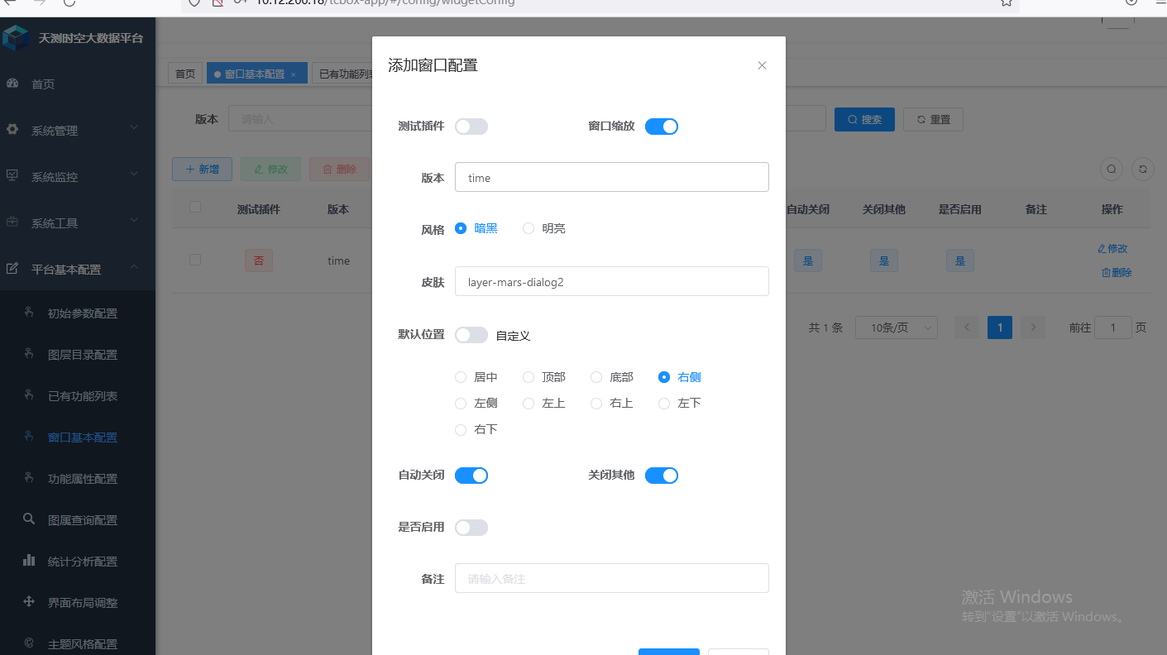The width and height of the screenshot is (1167, 655).
Task: Switch to the 首页 tab
Action: [x=184, y=73]
